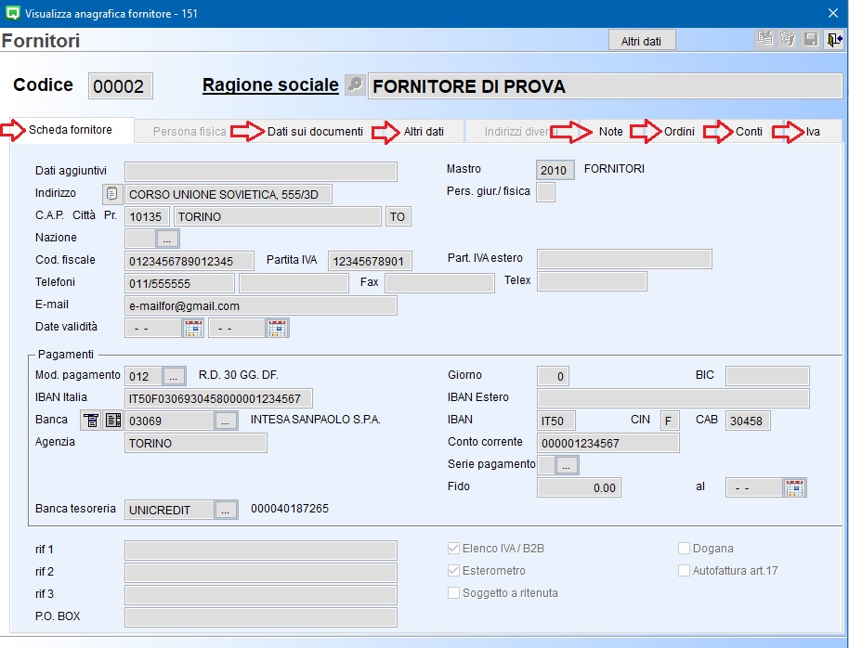
Task: Click the Ragione sociale underlined label
Action: tap(270, 85)
